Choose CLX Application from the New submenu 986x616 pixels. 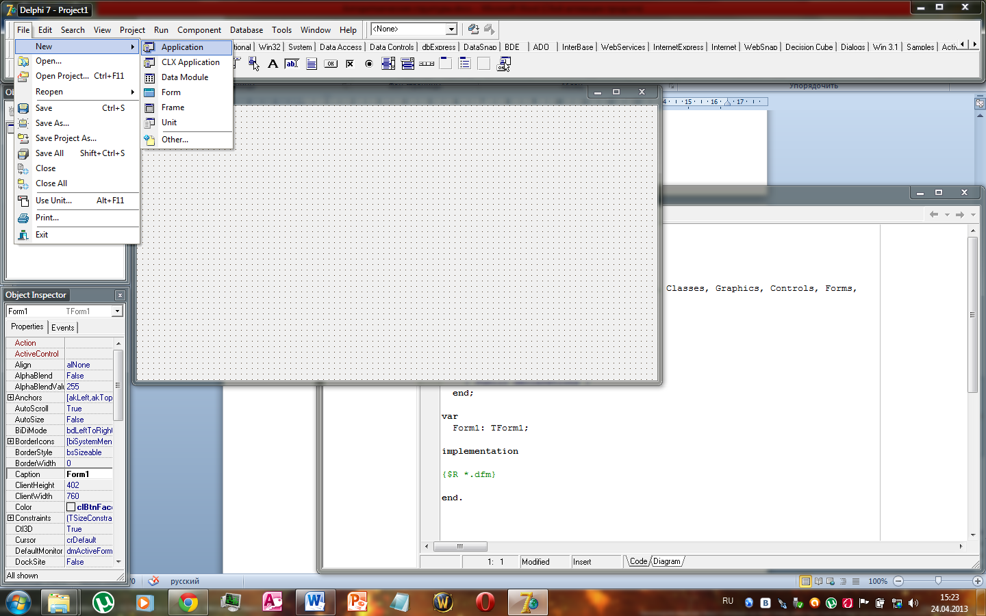pyautogui.click(x=187, y=62)
